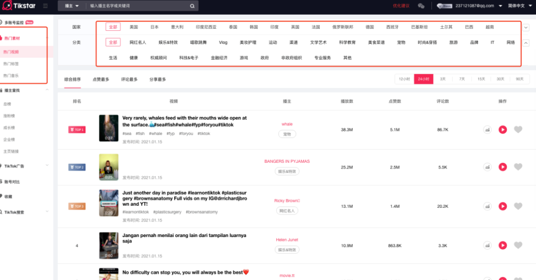This screenshot has width=536, height=280.
Task: Select the 15天 time range
Action: click(481, 79)
